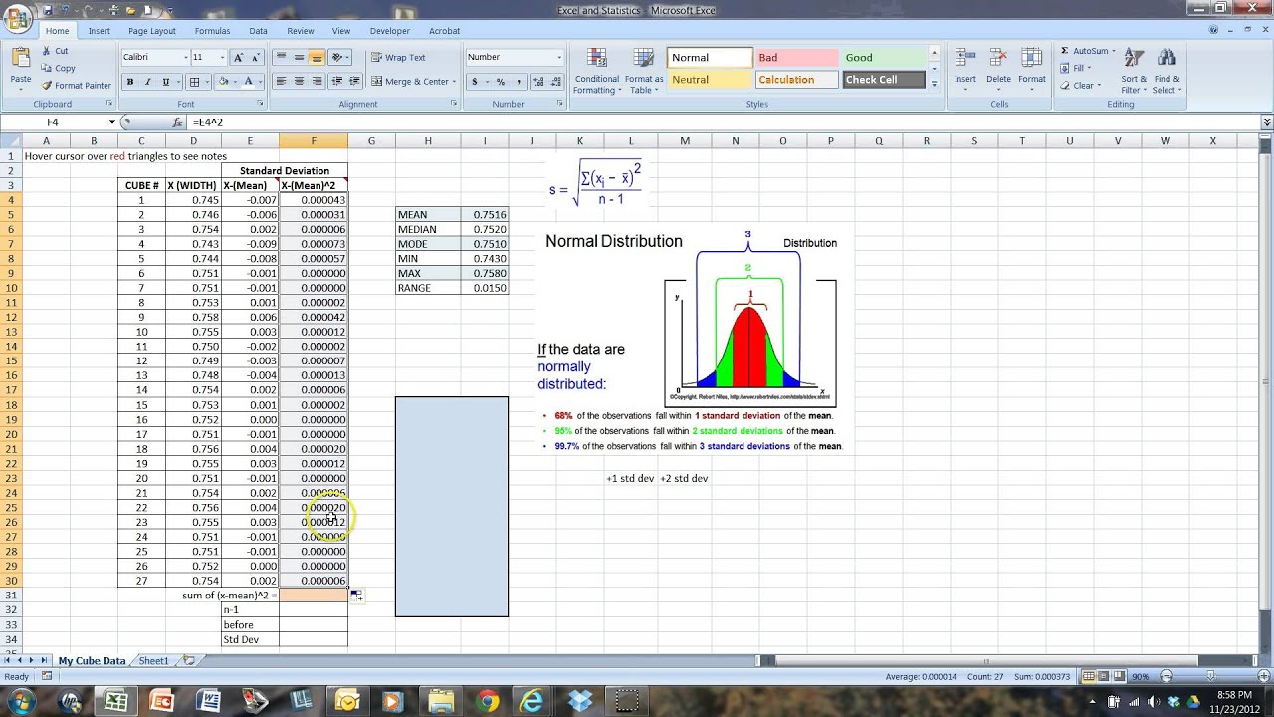Decrease font size with Shrink Font
This screenshot has width=1274, height=717.
tap(255, 57)
